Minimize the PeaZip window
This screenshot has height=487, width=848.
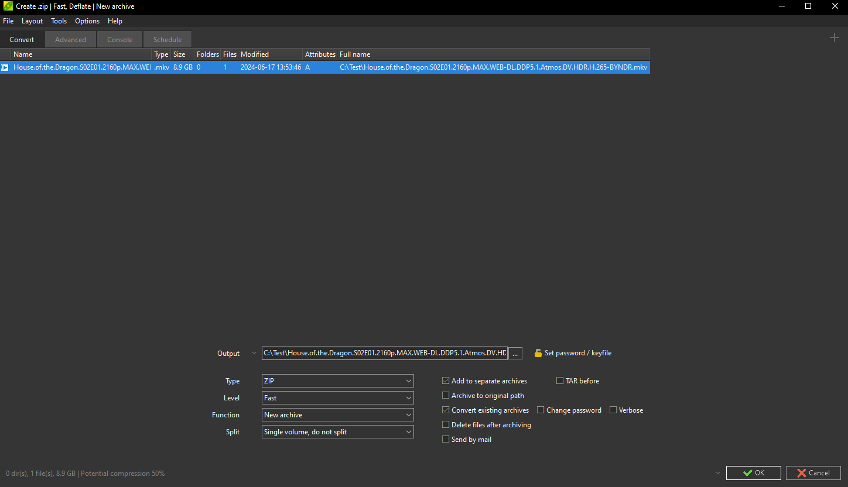coord(781,6)
